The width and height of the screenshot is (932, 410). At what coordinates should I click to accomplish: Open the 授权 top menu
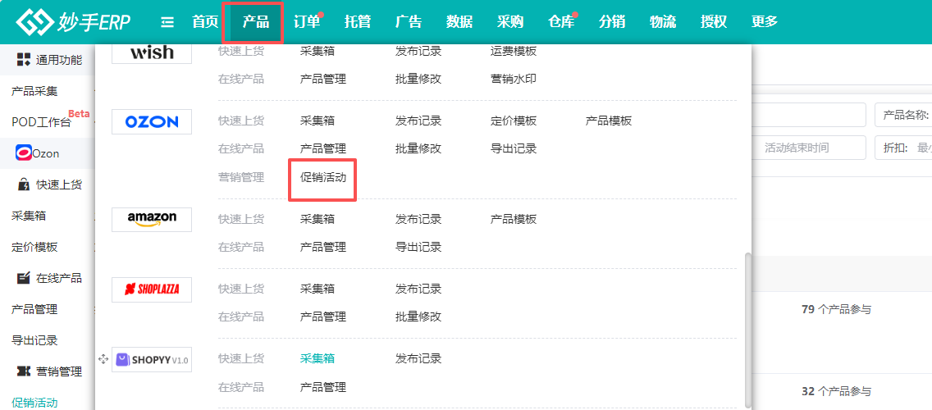(713, 22)
